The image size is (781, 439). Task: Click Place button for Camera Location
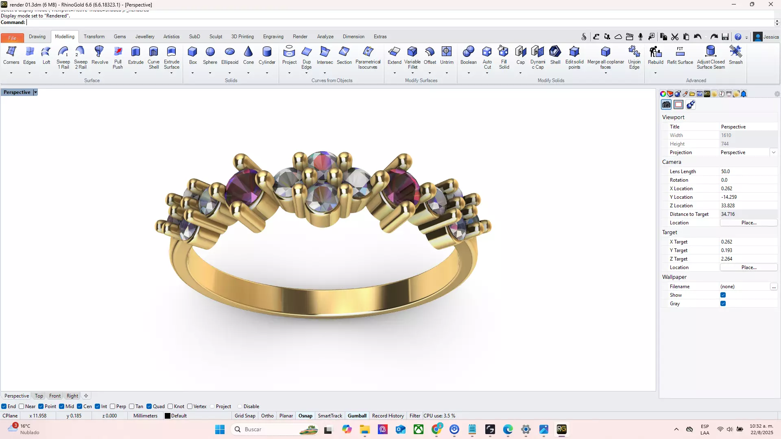pos(748,223)
